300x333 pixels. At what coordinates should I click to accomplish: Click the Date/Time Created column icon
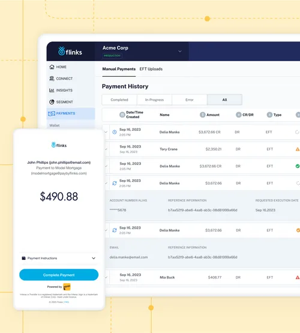(122, 115)
